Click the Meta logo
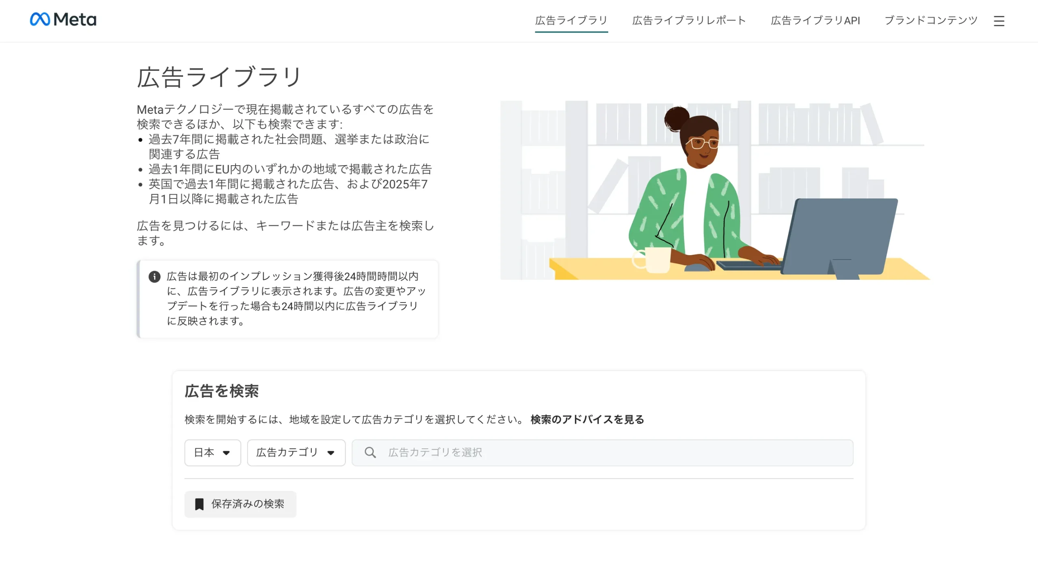The height and width of the screenshot is (567, 1038). 63,19
